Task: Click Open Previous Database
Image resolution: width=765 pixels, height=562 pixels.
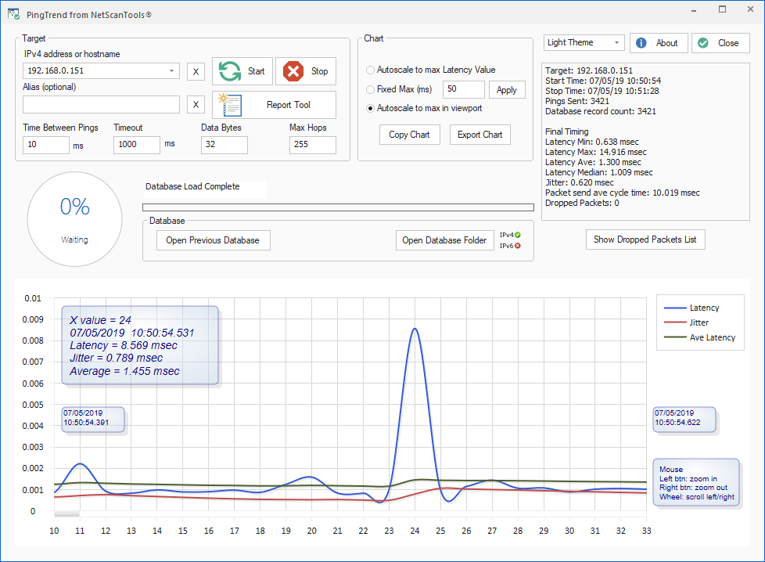Action: click(x=213, y=240)
